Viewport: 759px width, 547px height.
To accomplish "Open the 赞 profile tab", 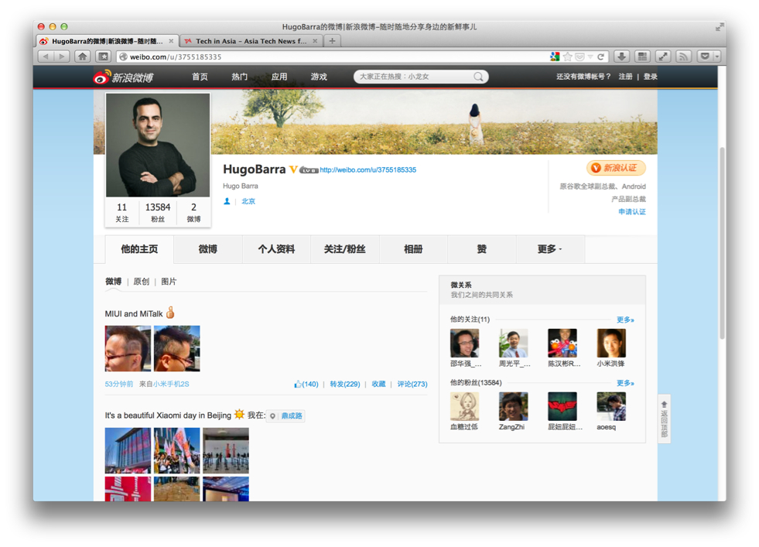I will click(x=482, y=249).
